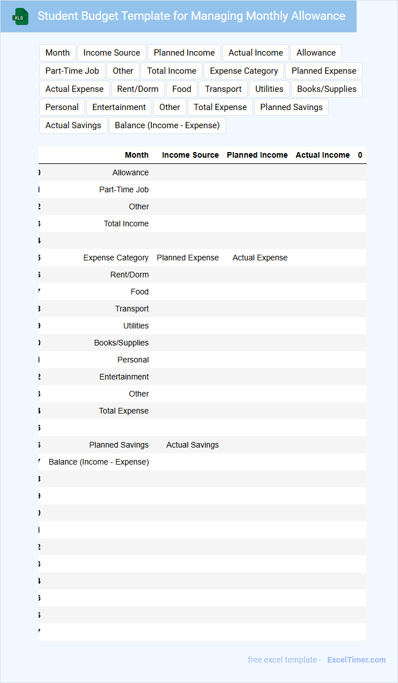Click the Income Source tag

112,53
